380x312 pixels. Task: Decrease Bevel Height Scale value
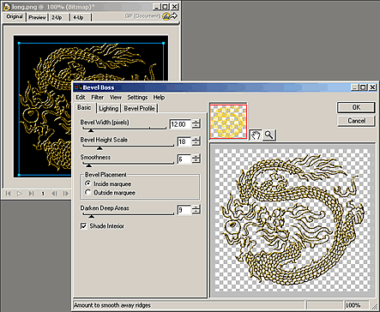tap(196, 144)
